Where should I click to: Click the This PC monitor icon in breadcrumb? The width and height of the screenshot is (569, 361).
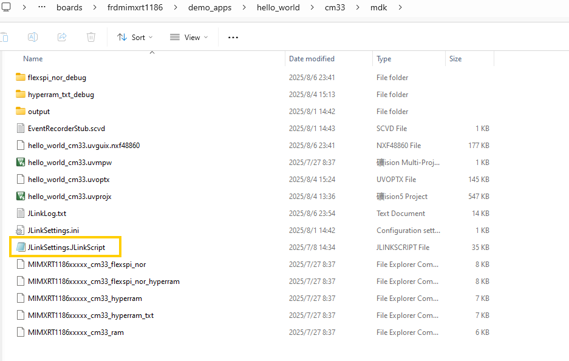[x=6, y=7]
